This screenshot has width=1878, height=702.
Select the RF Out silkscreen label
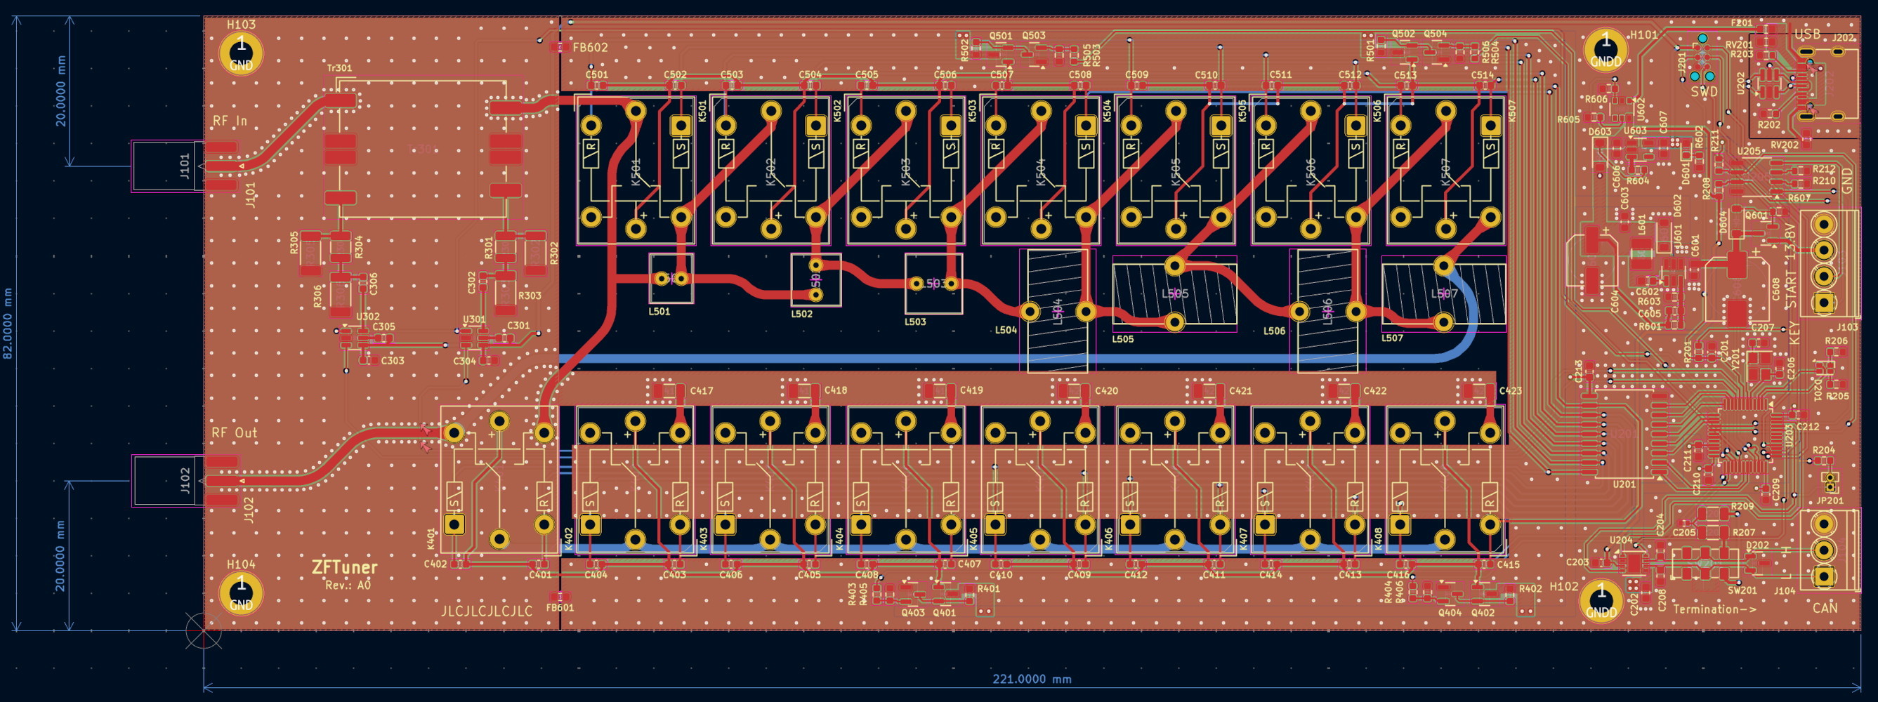pyautogui.click(x=235, y=433)
